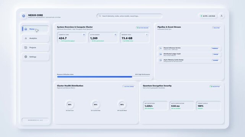Open Analytics in the sidebar

(35, 38)
